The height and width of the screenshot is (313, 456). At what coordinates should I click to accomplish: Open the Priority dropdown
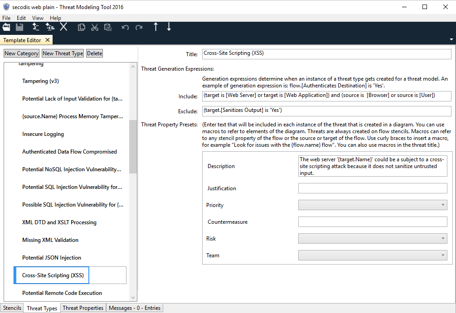point(372,205)
